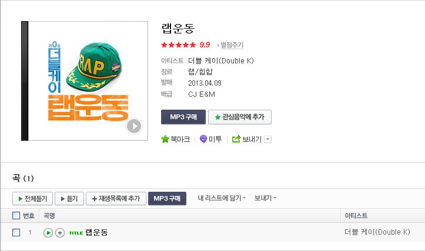Open the track title 랩운동

point(97,232)
